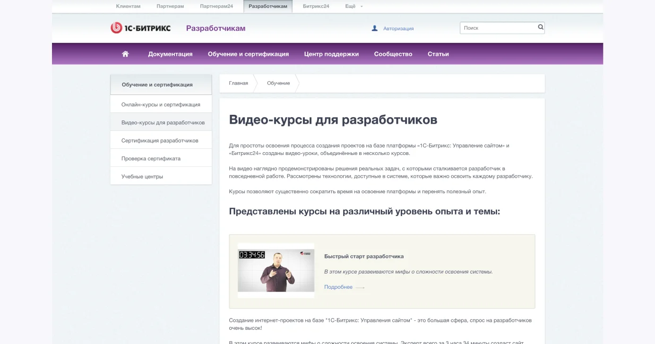Image resolution: width=655 pixels, height=344 pixels.
Task: Open Подробнее for Быстрый старт разработчика
Action: pyautogui.click(x=337, y=286)
